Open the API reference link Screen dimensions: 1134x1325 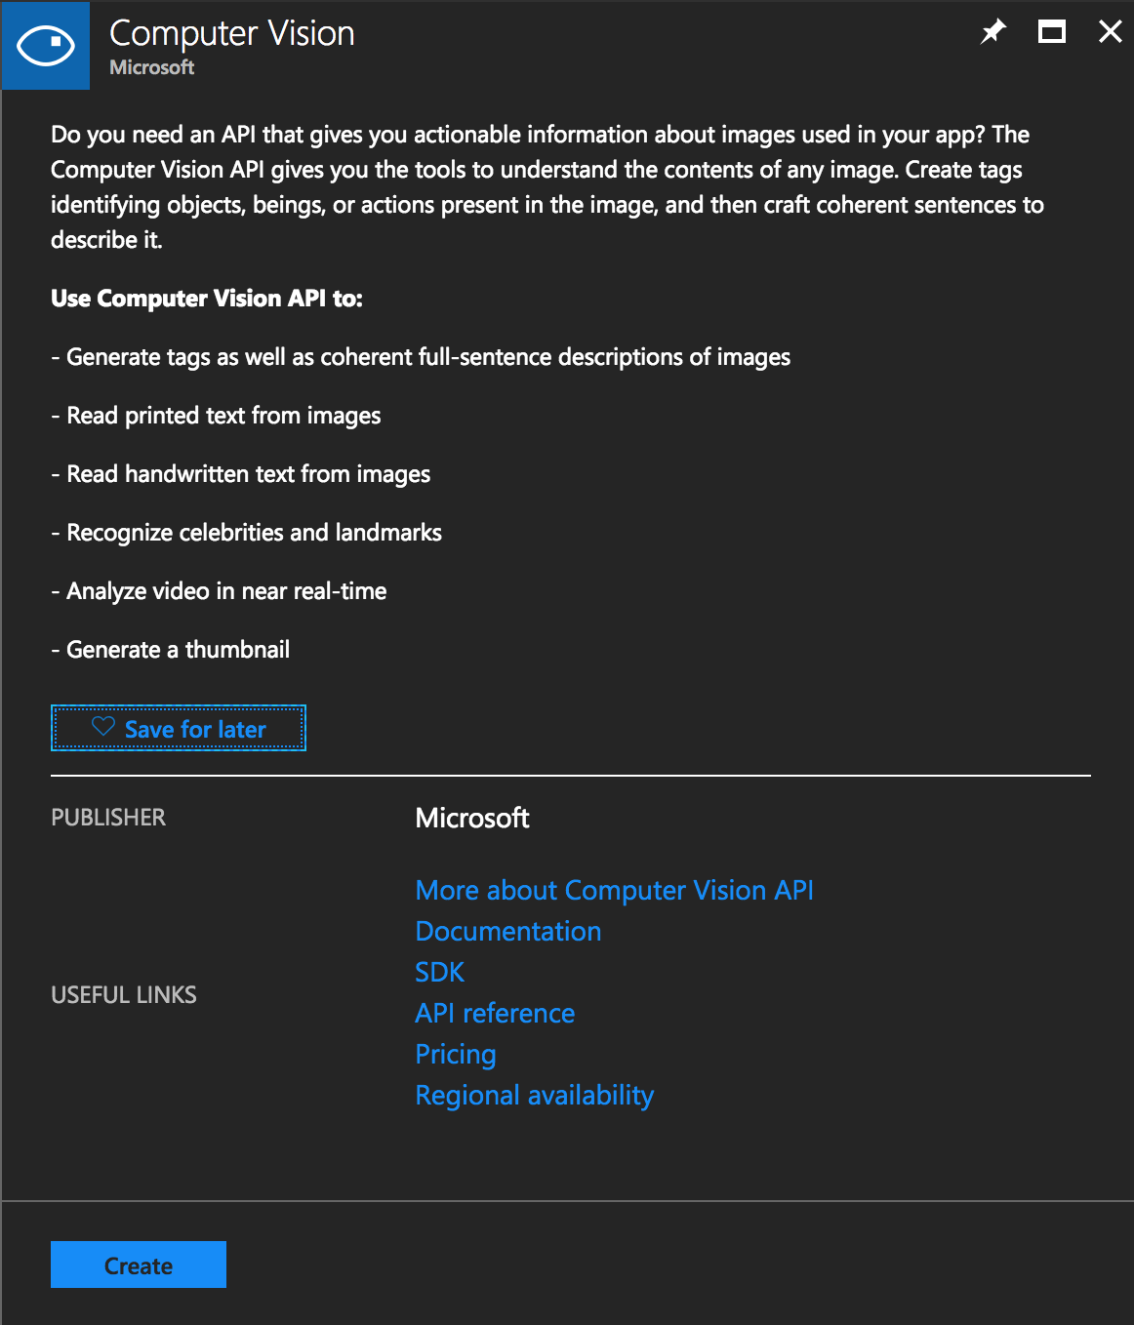tap(495, 1013)
